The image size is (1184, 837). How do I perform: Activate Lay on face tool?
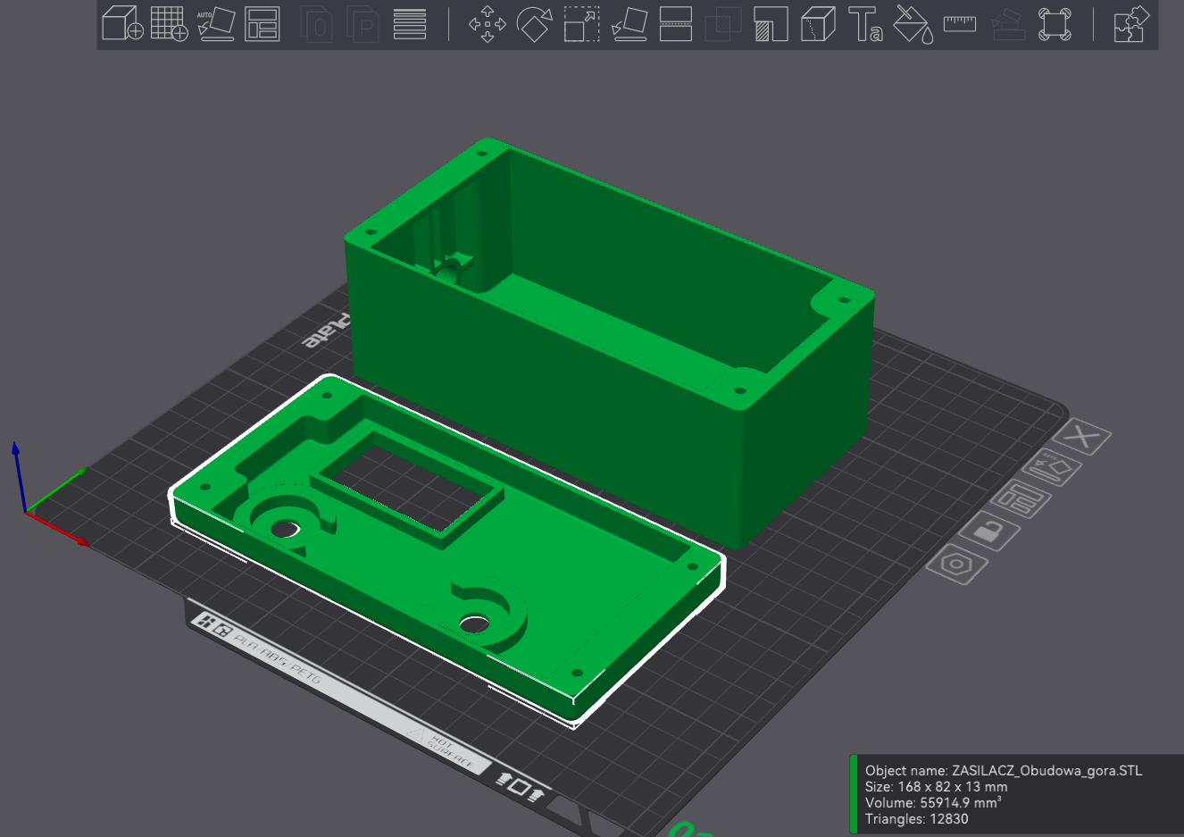[x=630, y=24]
